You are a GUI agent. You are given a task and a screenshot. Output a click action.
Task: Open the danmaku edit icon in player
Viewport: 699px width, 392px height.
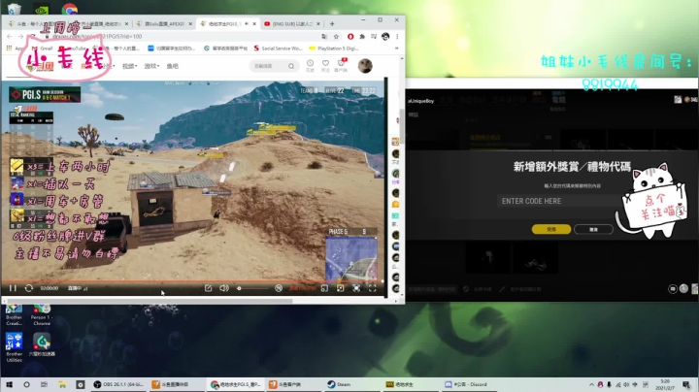[208, 288]
